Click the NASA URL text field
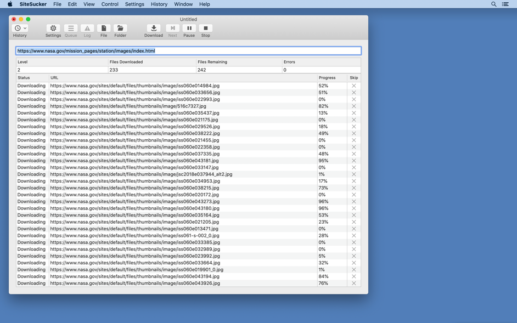This screenshot has width=517, height=323. click(x=188, y=51)
